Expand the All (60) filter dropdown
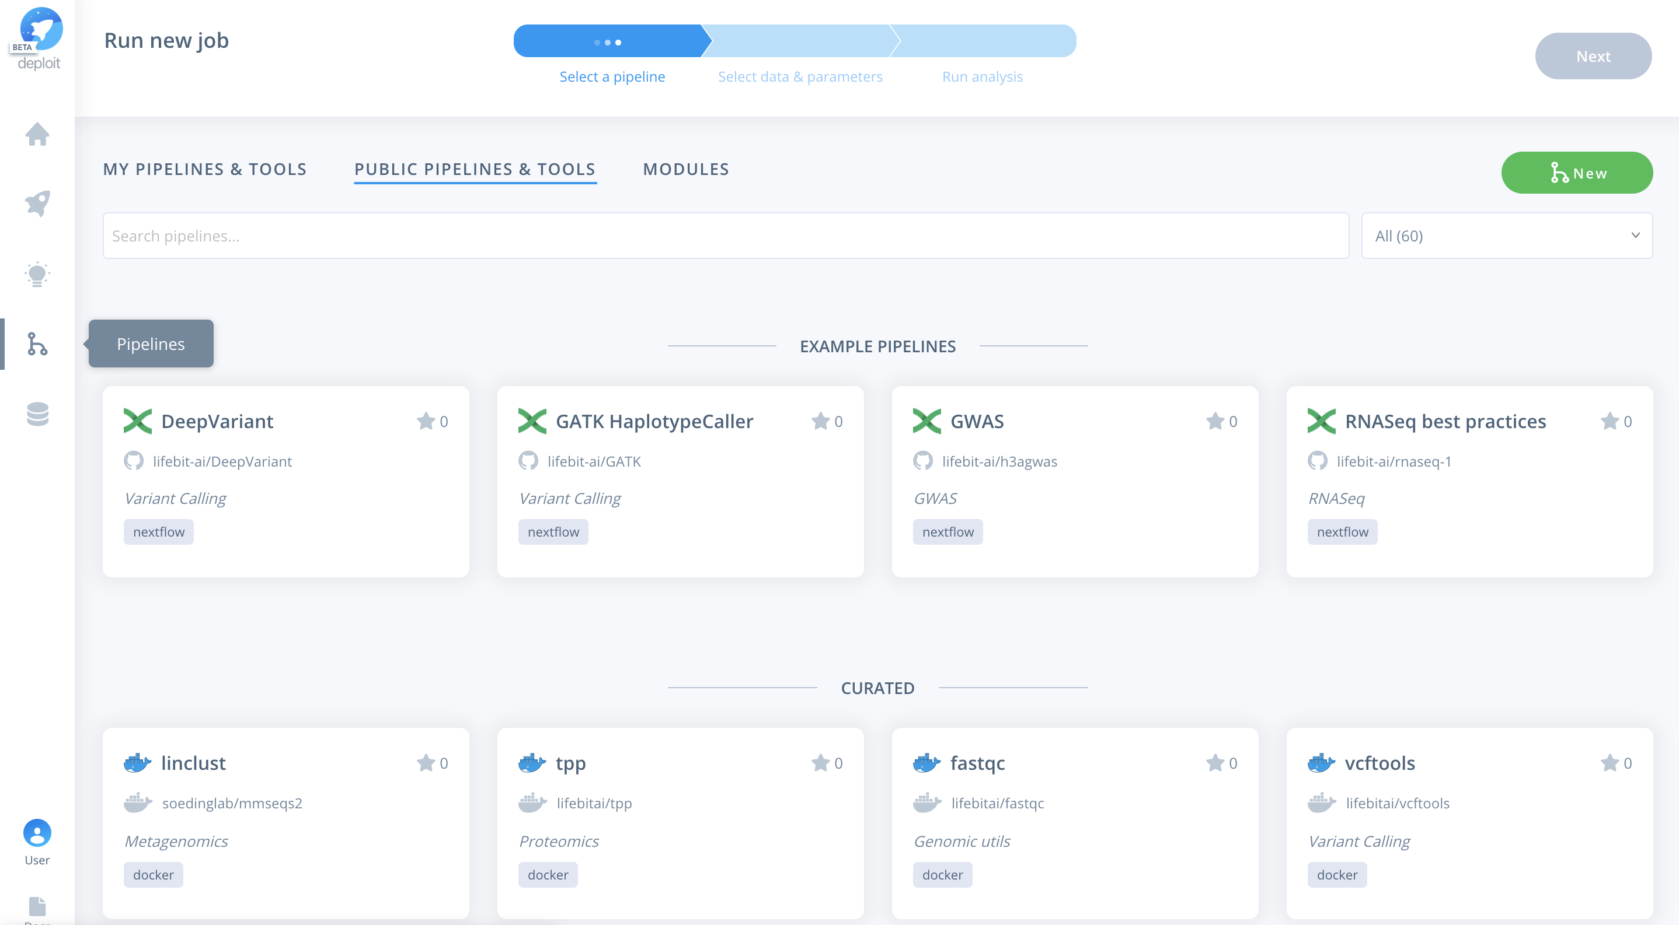This screenshot has width=1679, height=925. point(1506,236)
